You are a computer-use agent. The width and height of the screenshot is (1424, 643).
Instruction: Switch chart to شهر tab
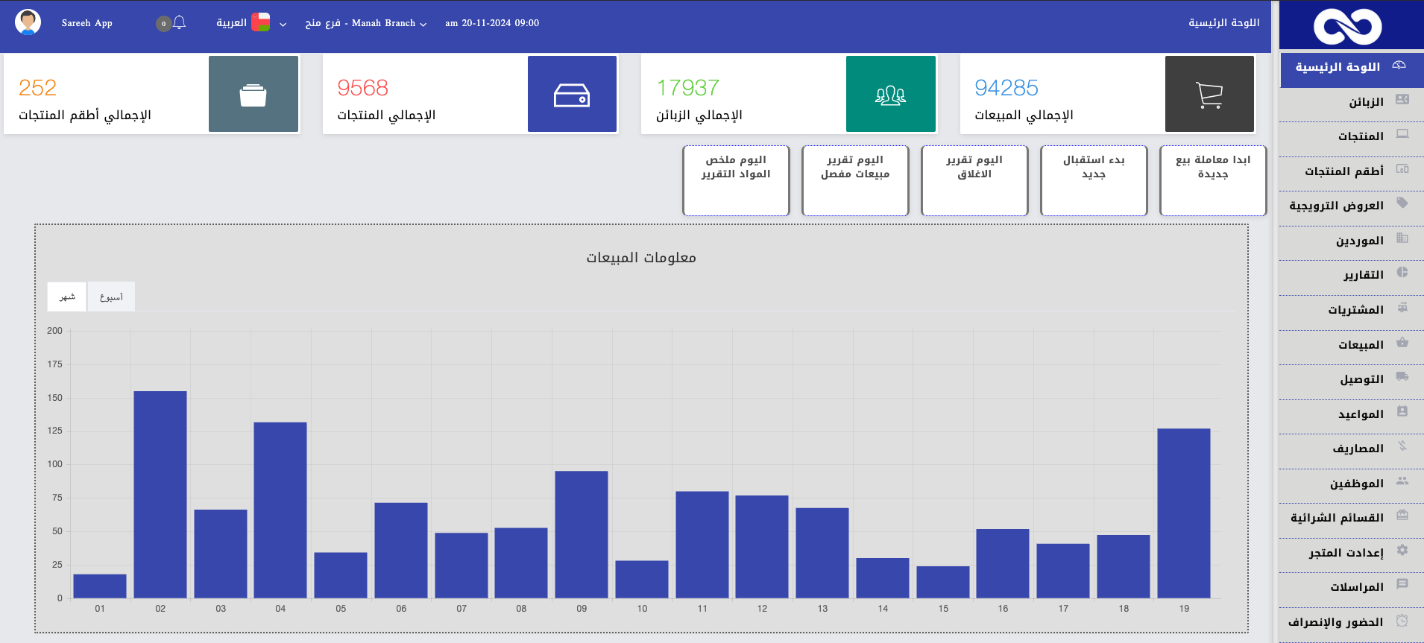pyautogui.click(x=67, y=297)
